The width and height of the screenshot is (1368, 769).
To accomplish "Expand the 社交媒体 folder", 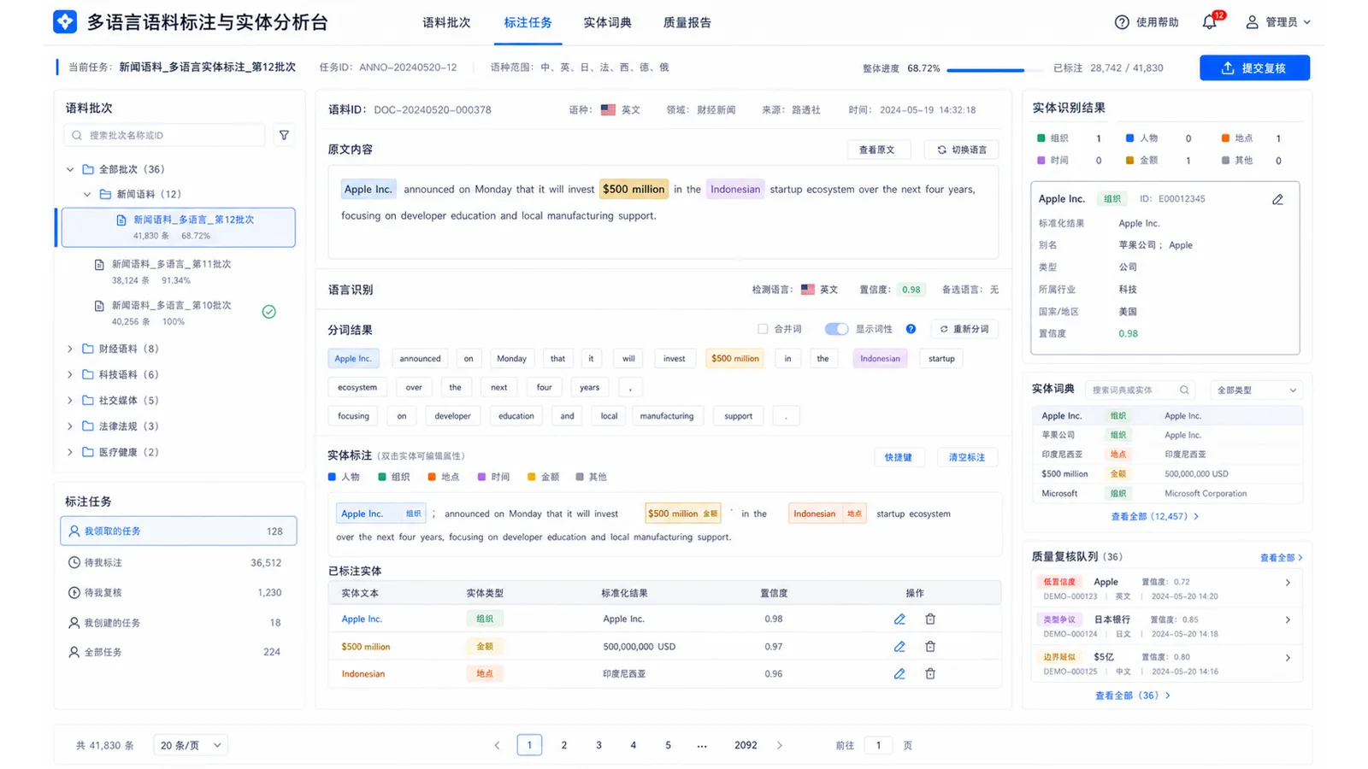I will pyautogui.click(x=70, y=400).
